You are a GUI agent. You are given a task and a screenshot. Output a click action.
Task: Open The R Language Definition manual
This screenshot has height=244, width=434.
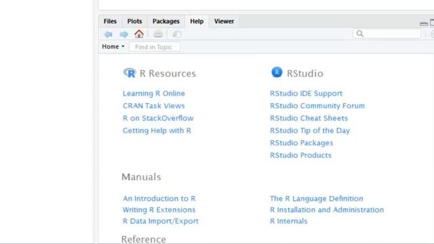click(x=317, y=199)
